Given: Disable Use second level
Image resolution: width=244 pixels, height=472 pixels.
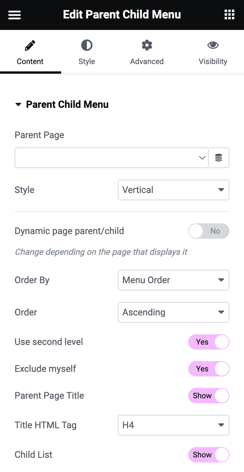Looking at the screenshot, I should coord(208,342).
